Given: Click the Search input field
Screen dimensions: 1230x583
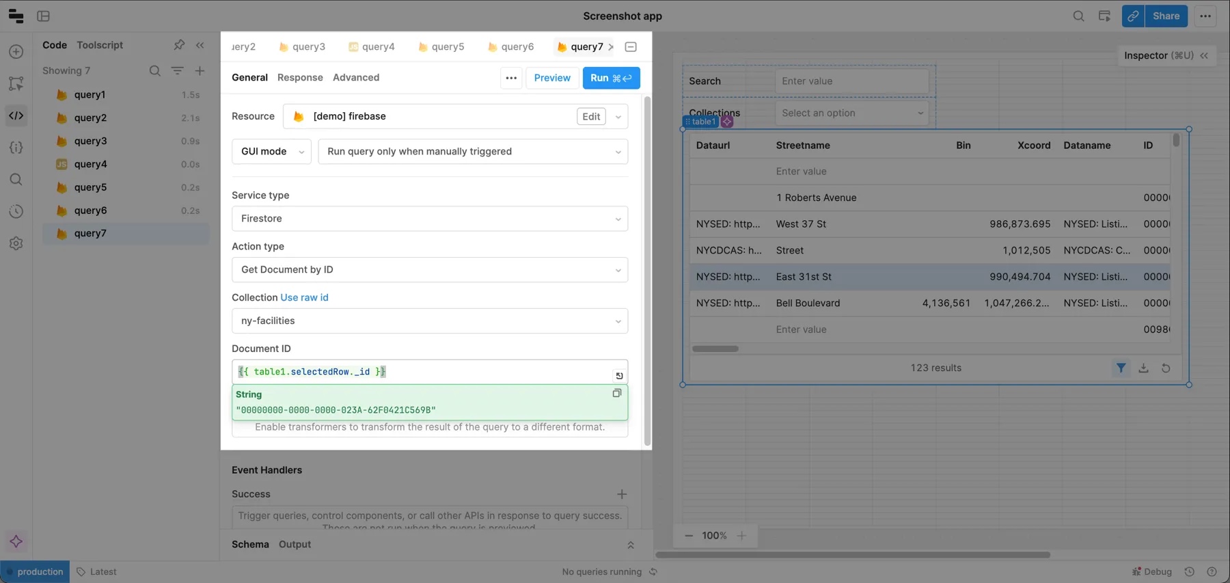Looking at the screenshot, I should (x=852, y=81).
